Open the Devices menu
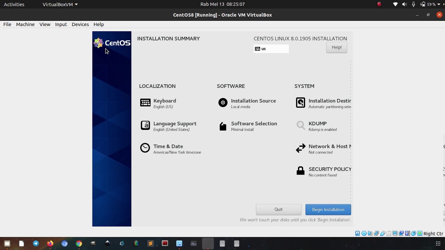 (80, 24)
